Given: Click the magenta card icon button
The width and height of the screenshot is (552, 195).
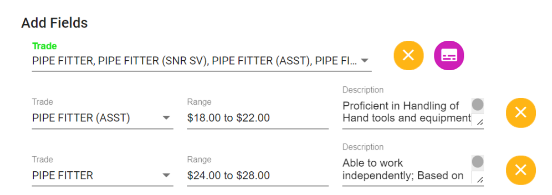Looking at the screenshot, I should (449, 56).
